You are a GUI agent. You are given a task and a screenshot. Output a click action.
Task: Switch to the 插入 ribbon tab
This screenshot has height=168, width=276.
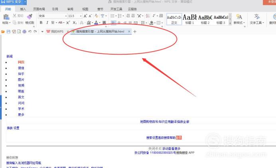coord(23,9)
